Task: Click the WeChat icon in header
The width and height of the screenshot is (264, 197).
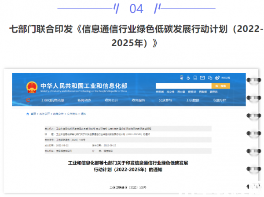Action: (210, 78)
